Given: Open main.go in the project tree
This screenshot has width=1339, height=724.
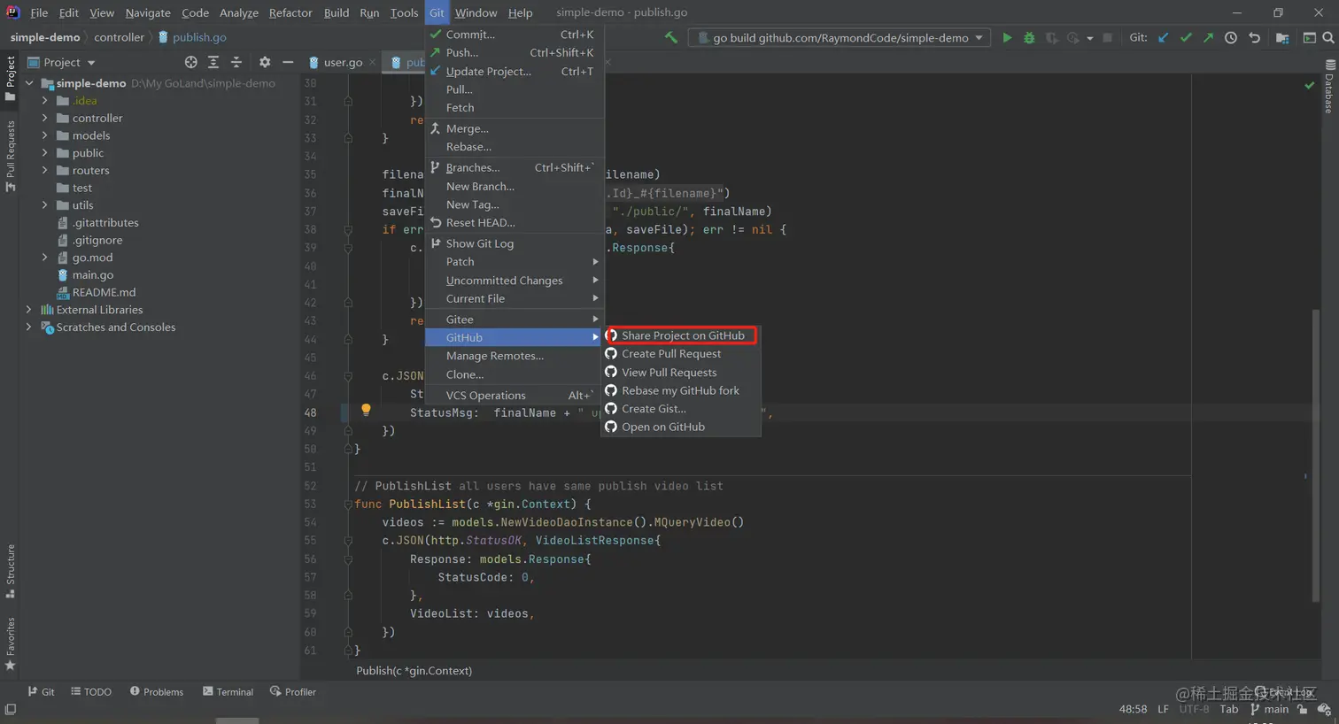Looking at the screenshot, I should point(92,274).
